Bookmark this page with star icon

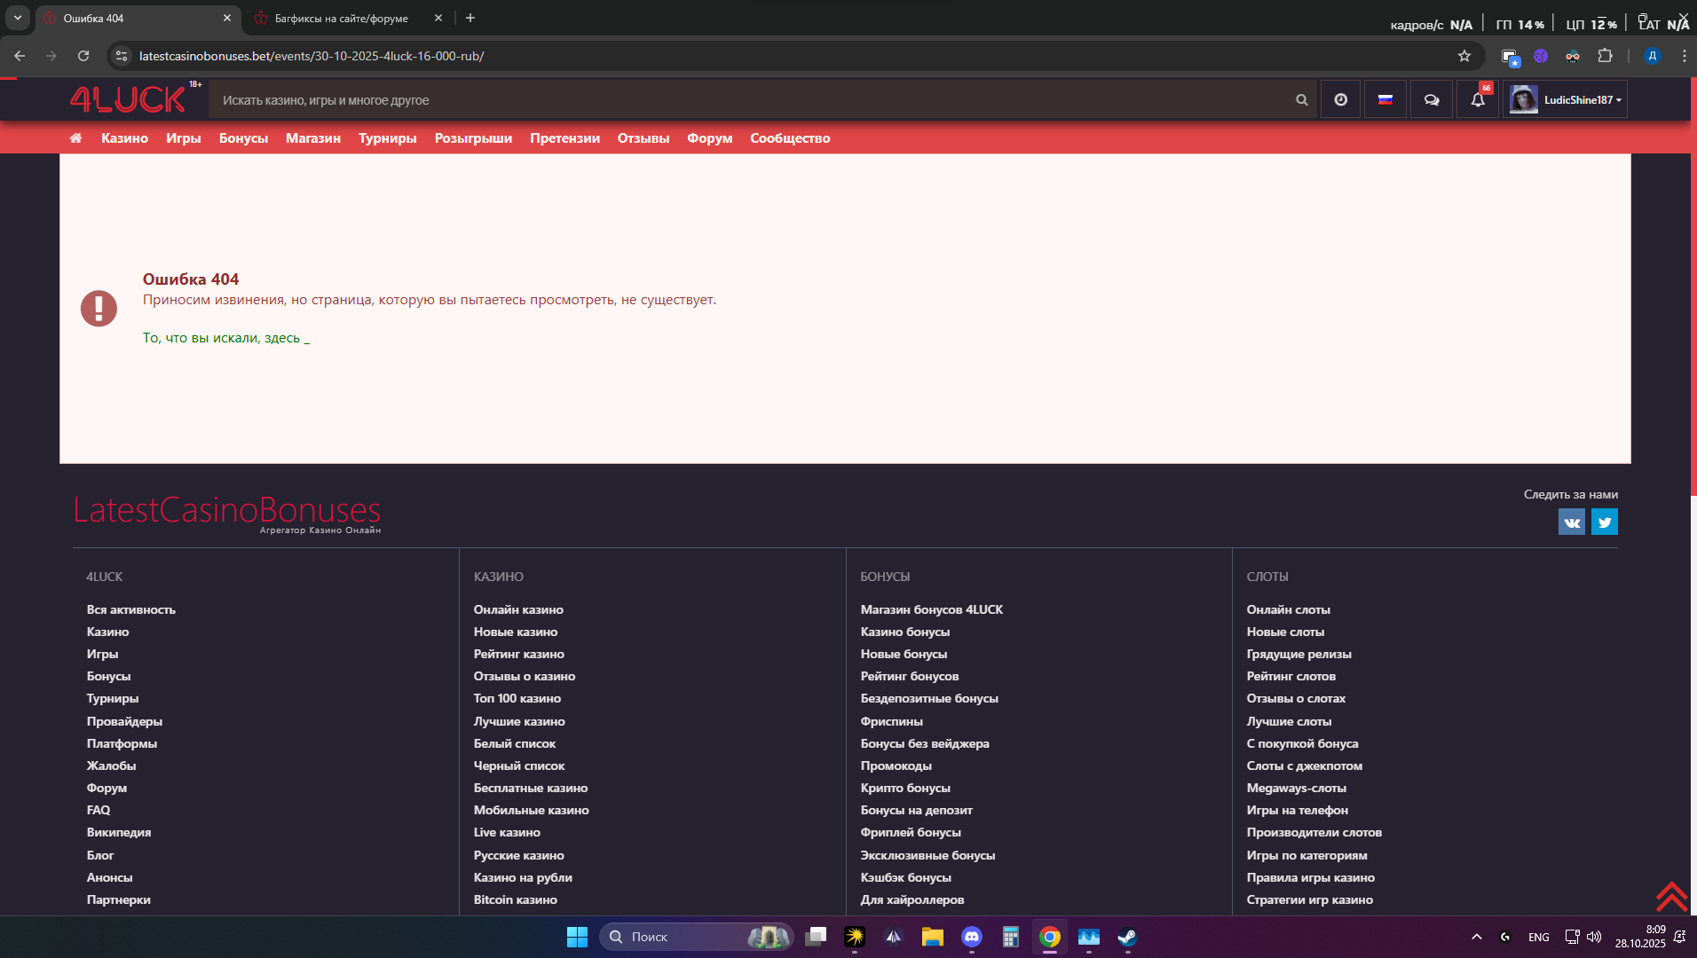pyautogui.click(x=1464, y=56)
